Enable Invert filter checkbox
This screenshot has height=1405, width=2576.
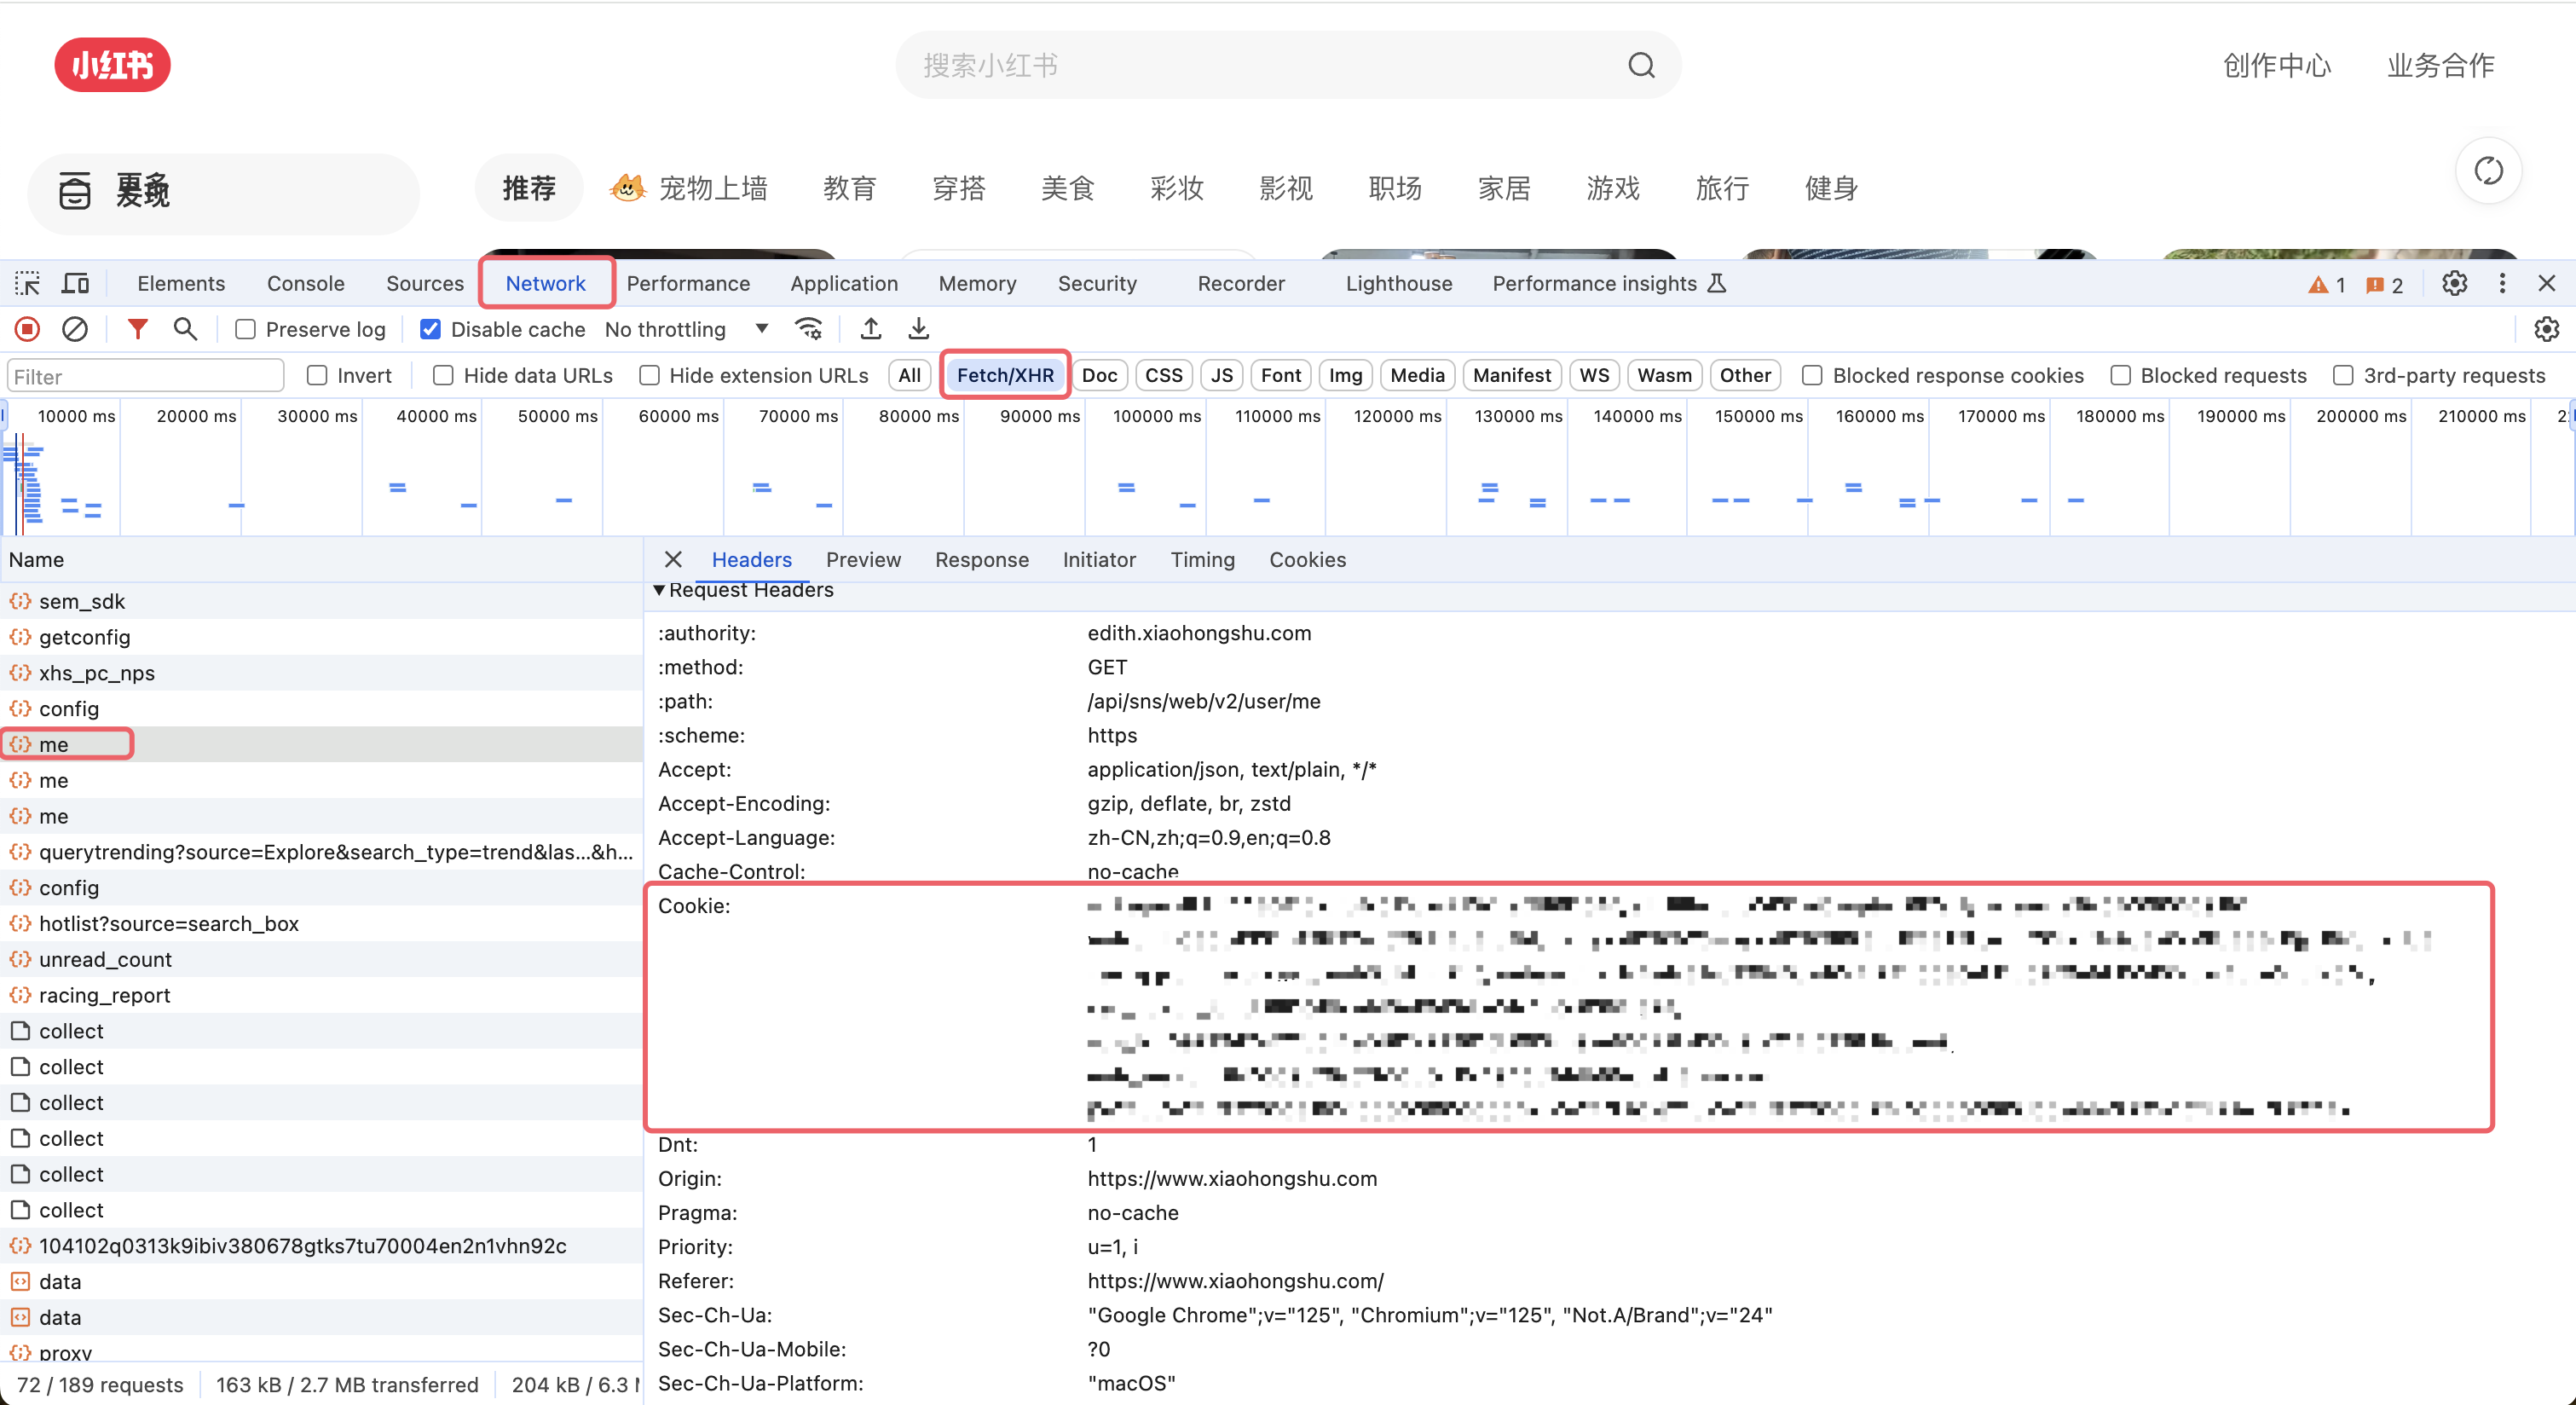tap(317, 375)
